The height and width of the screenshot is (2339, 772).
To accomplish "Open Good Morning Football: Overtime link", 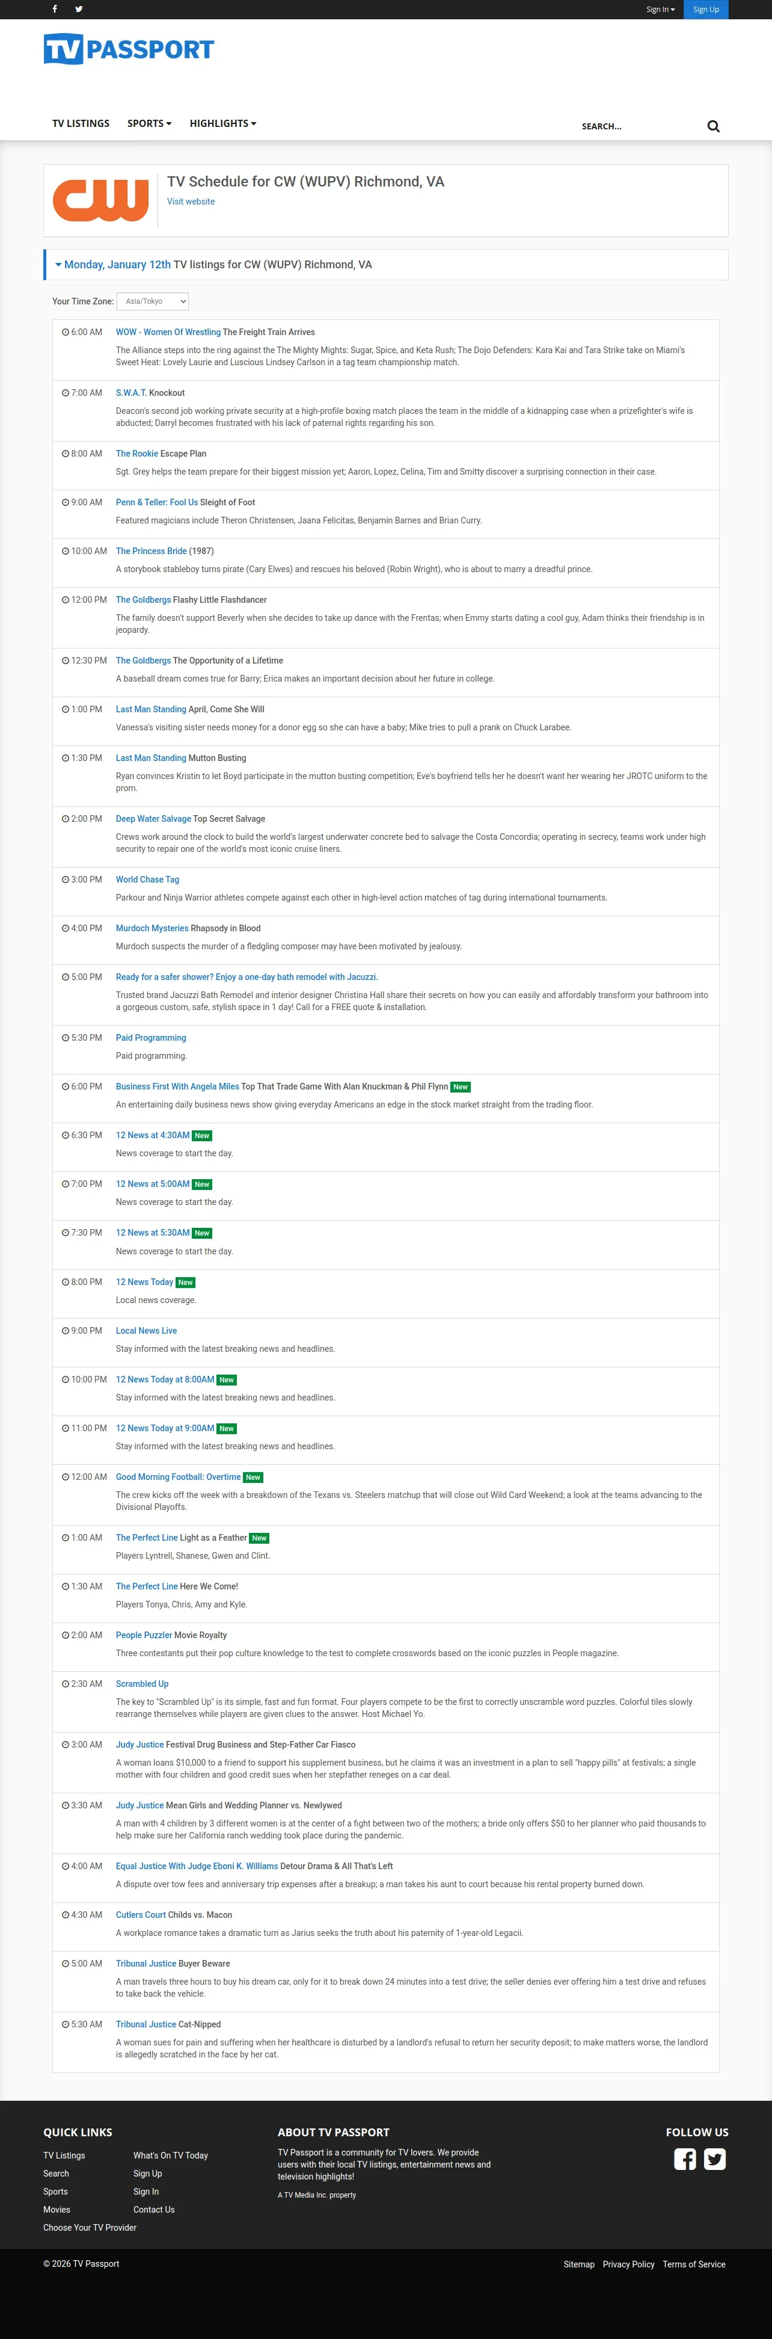I will [x=178, y=1478].
